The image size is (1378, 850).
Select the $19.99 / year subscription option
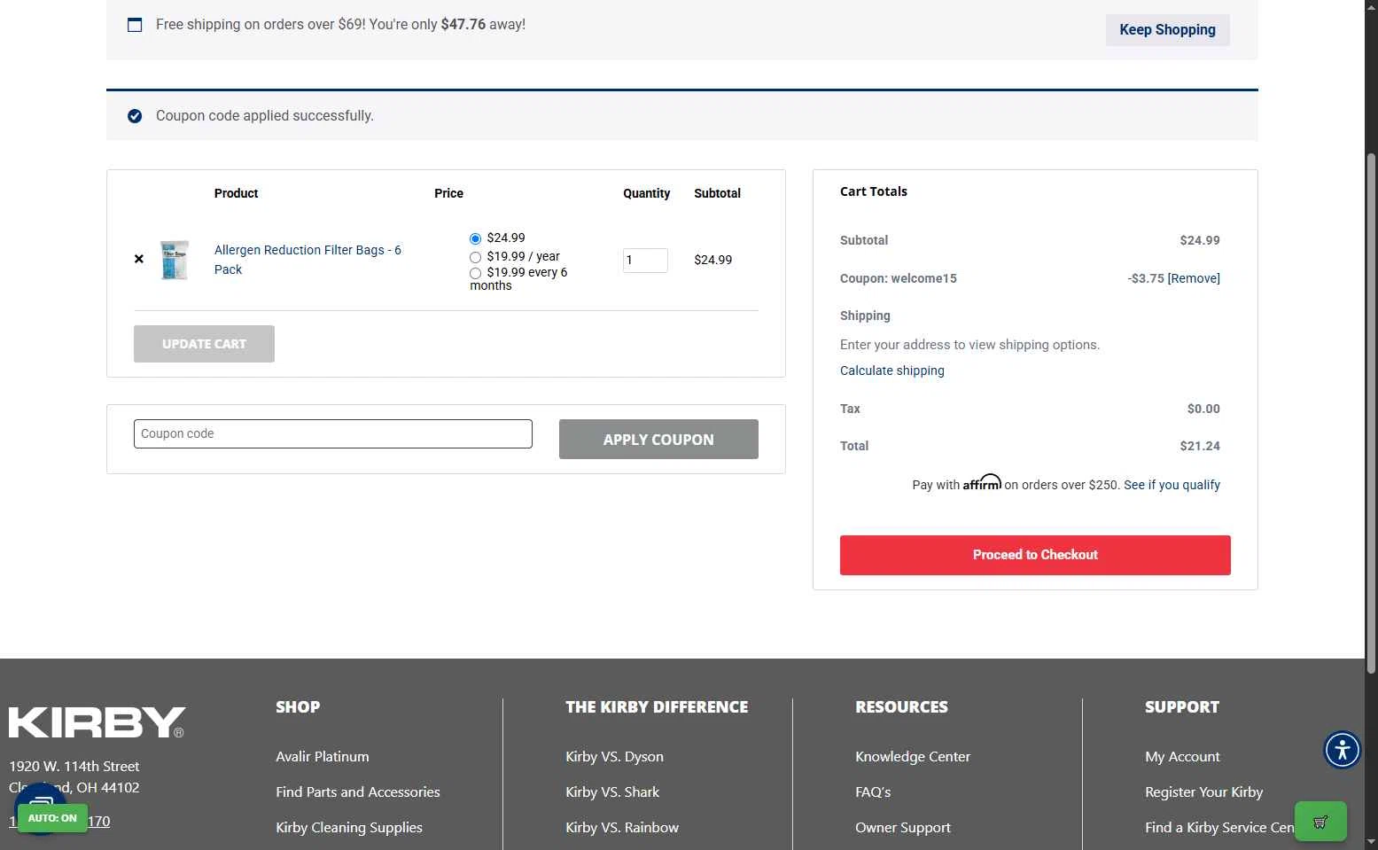pos(475,257)
